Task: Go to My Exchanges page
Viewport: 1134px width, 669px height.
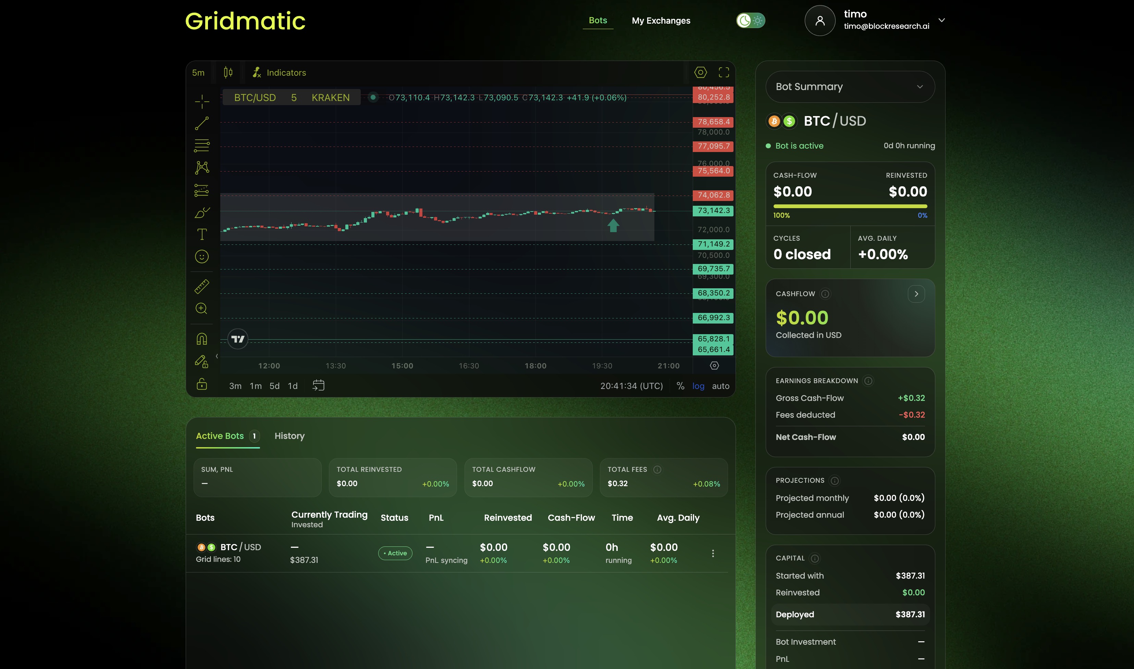Action: point(661,21)
